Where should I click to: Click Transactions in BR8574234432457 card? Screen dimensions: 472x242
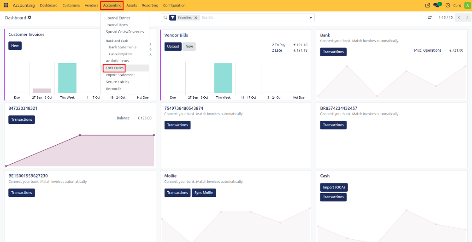pos(333,125)
